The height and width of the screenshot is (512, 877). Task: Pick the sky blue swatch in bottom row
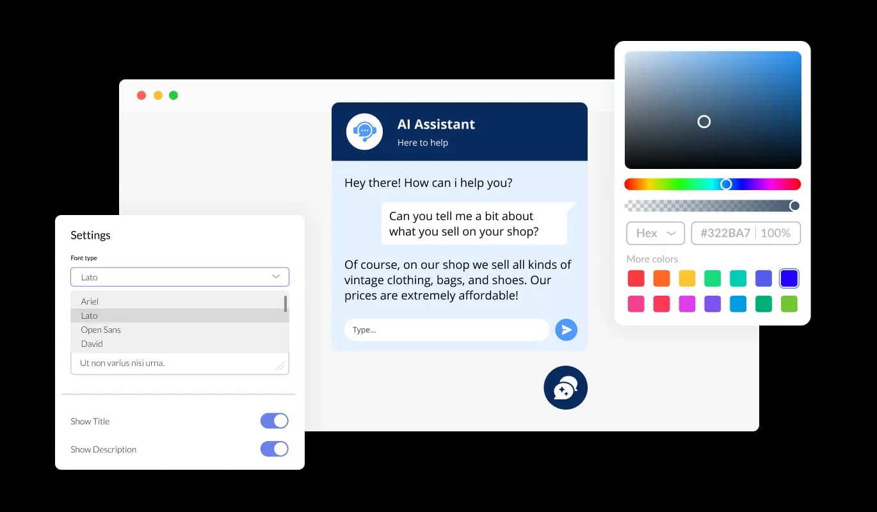738,304
